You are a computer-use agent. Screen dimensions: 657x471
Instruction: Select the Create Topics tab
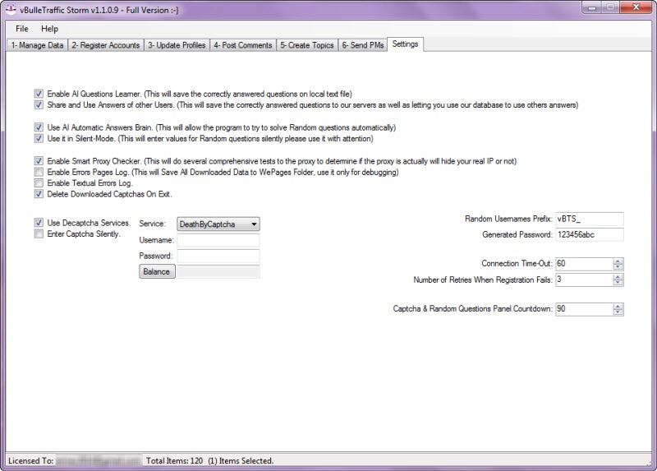pyautogui.click(x=307, y=45)
